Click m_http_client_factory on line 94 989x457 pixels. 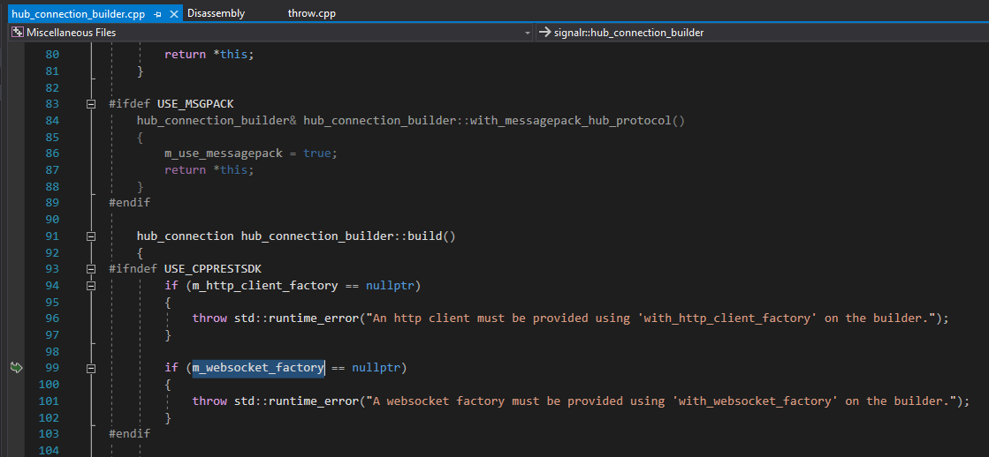(265, 285)
